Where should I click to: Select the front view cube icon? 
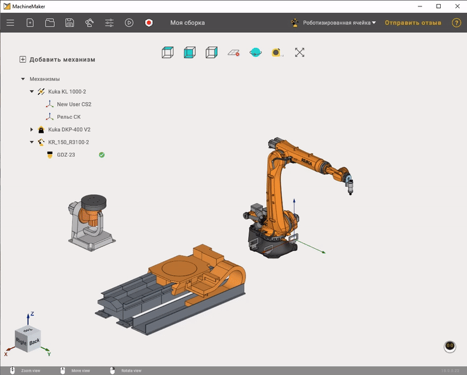pos(189,52)
